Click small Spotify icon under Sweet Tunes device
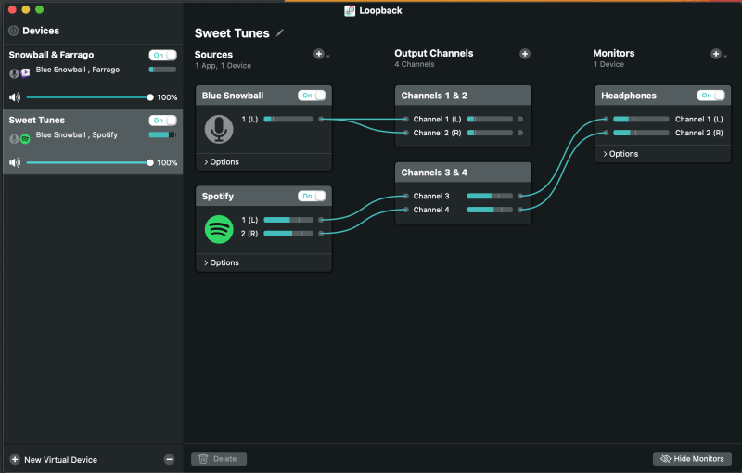Screen dimensions: 742x473 25,138
